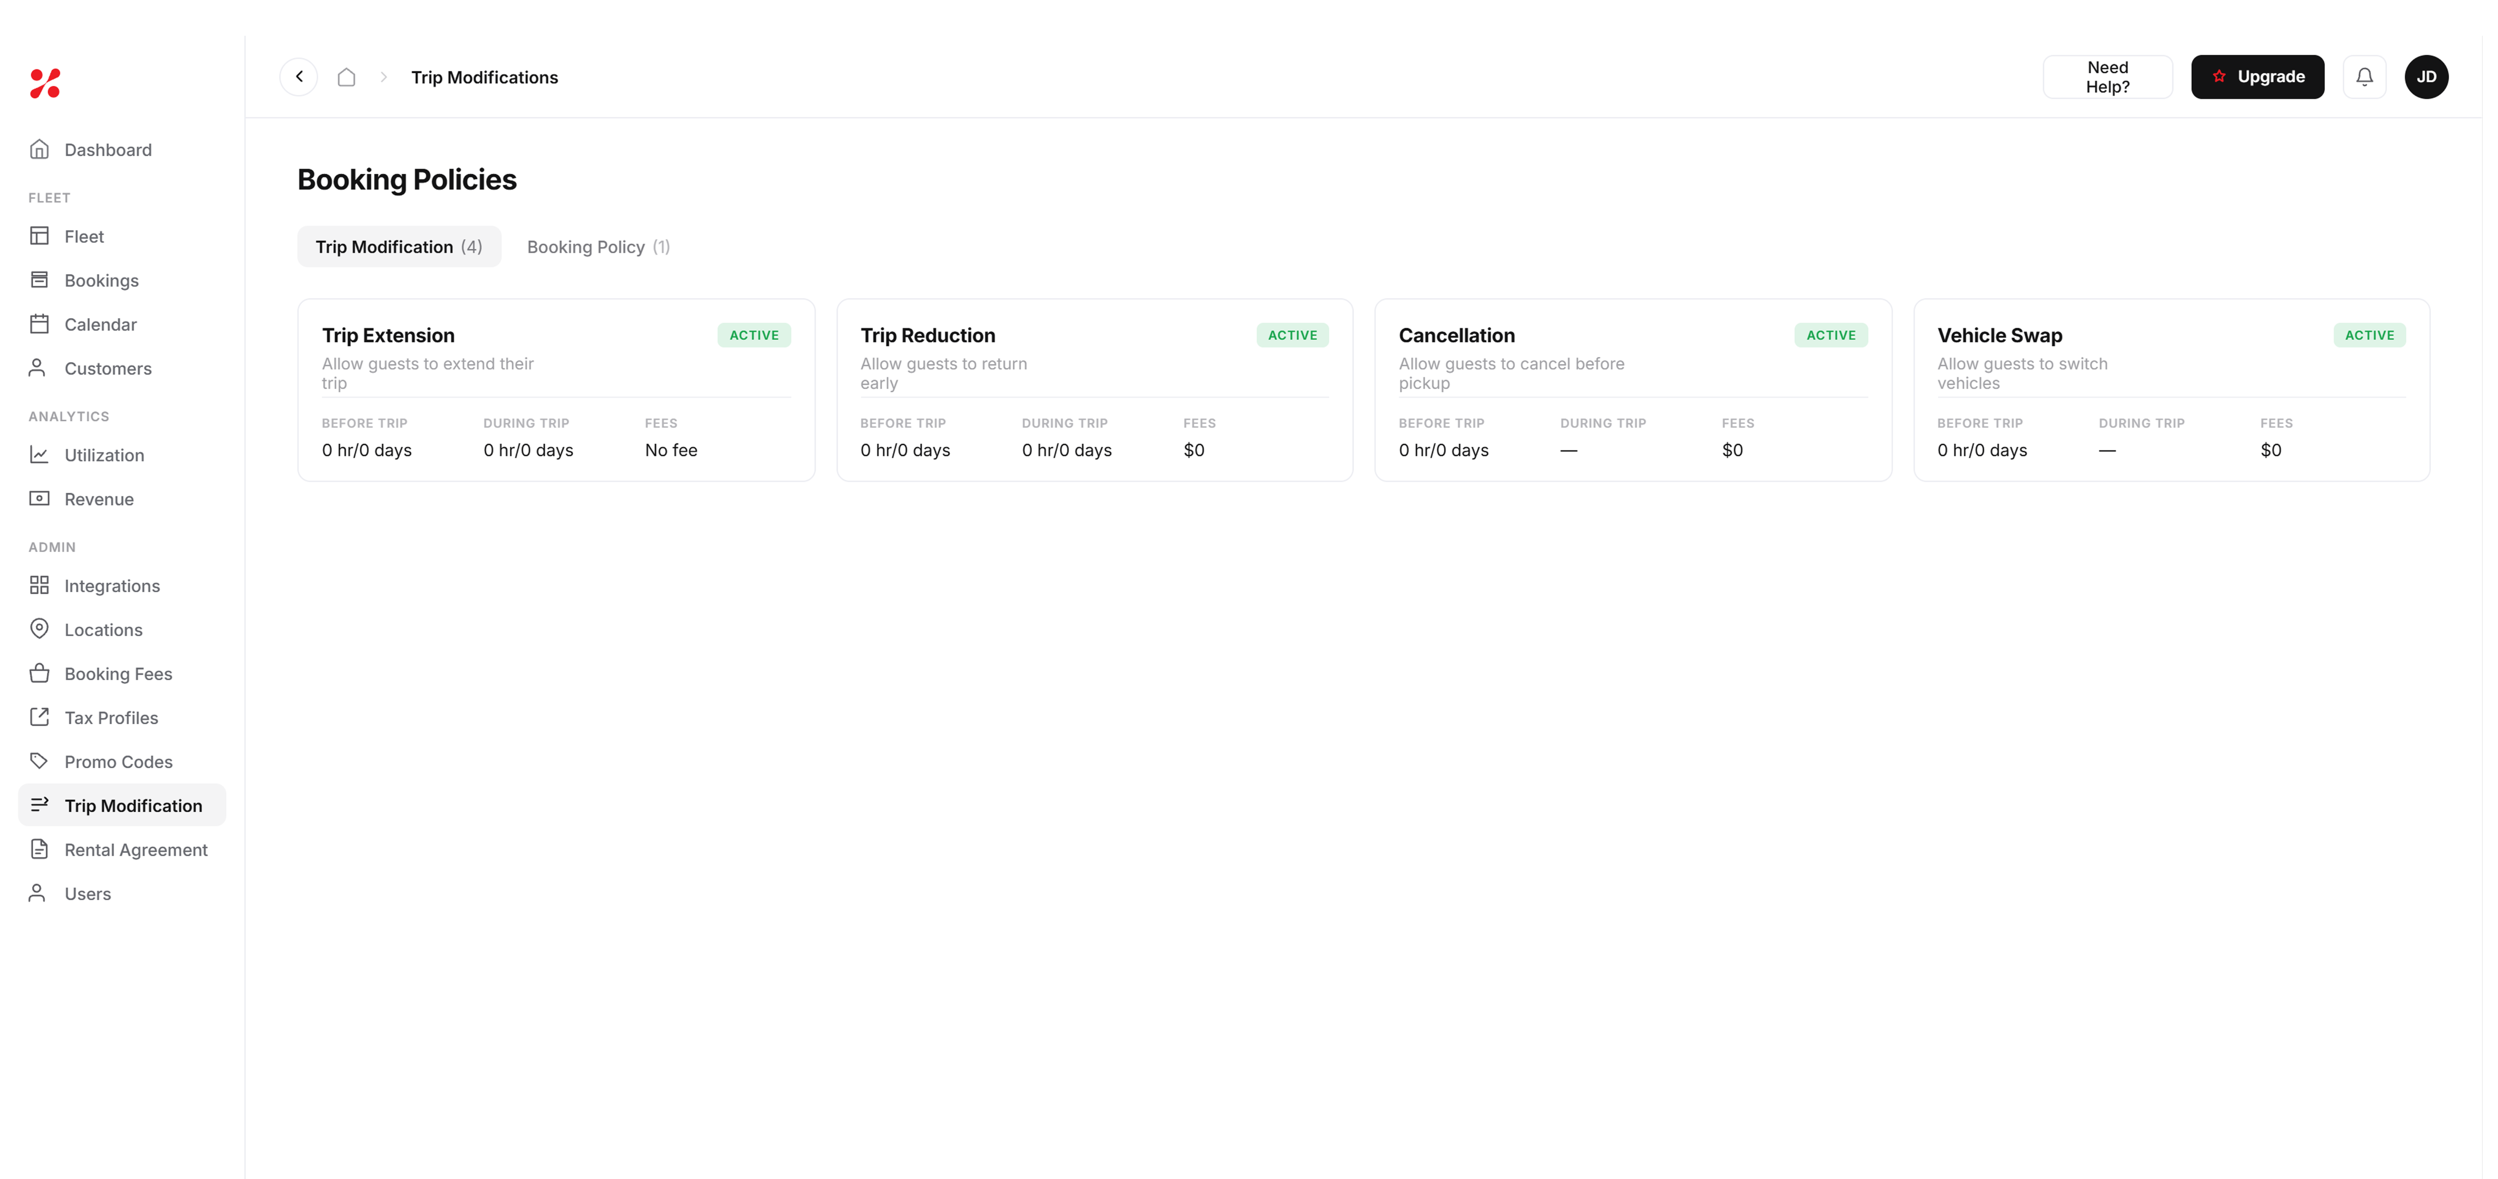This screenshot has height=1179, width=2498.
Task: Click the Calendar icon in sidebar
Action: pyautogui.click(x=39, y=324)
